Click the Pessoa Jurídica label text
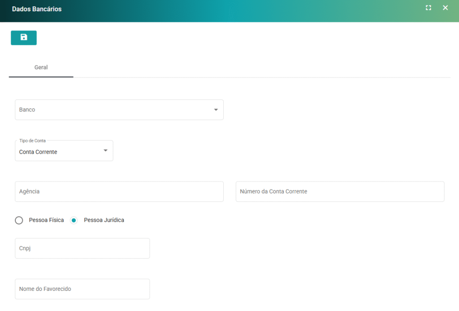 (x=104, y=220)
